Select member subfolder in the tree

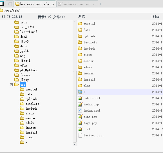coord(30,118)
